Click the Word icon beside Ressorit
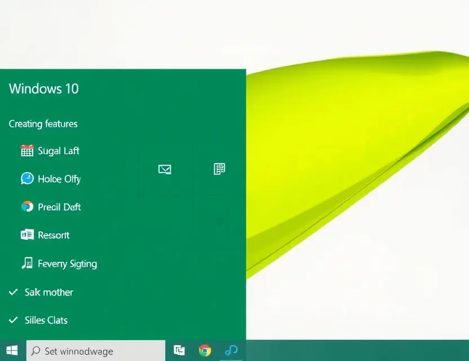The width and height of the screenshot is (469, 361). (x=27, y=235)
